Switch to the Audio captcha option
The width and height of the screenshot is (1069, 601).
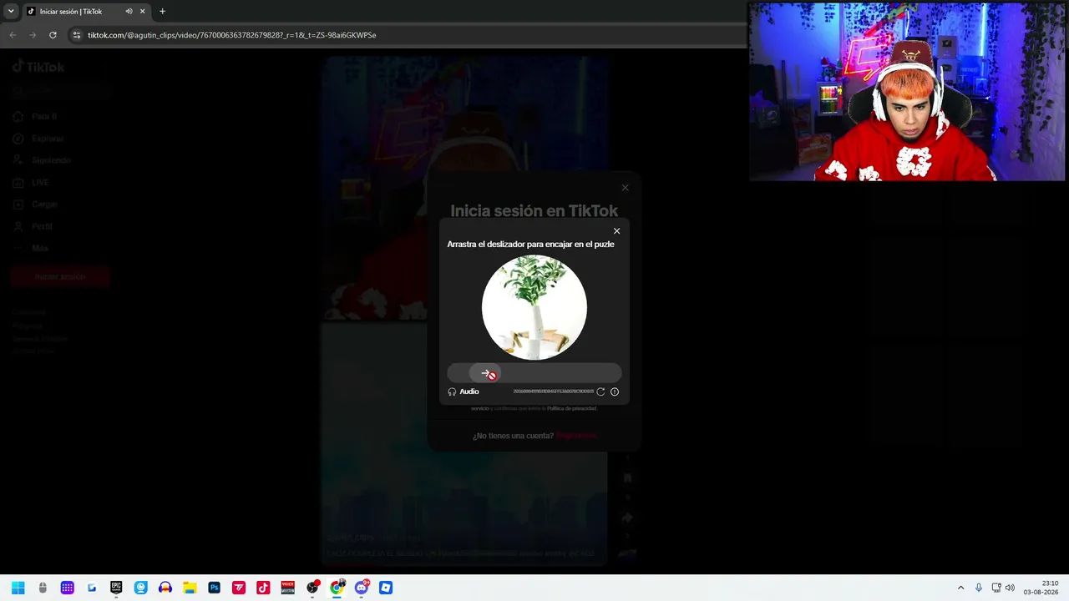464,391
